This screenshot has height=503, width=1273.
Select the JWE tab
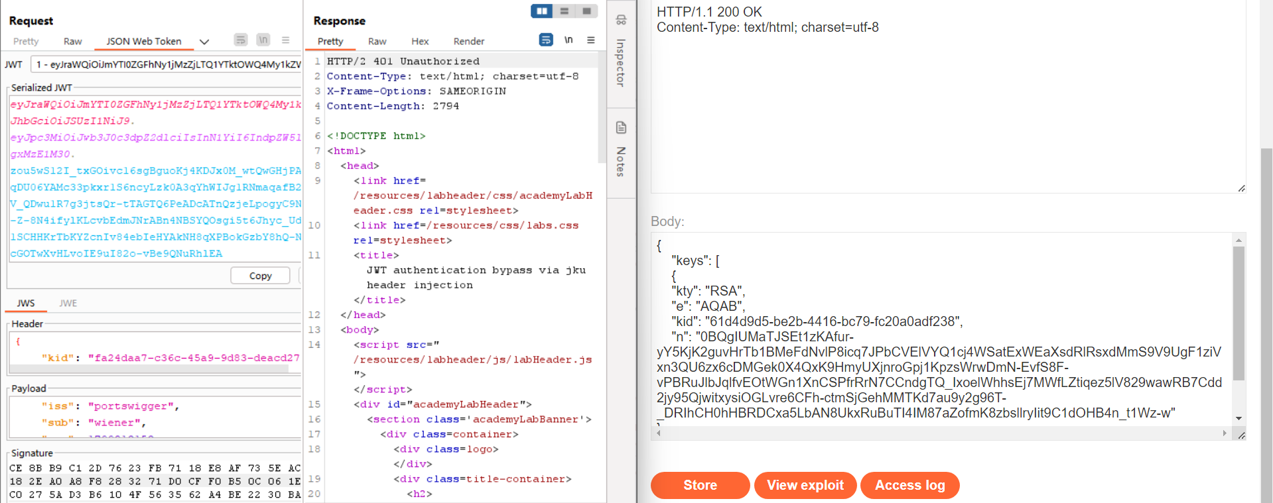pos(68,303)
